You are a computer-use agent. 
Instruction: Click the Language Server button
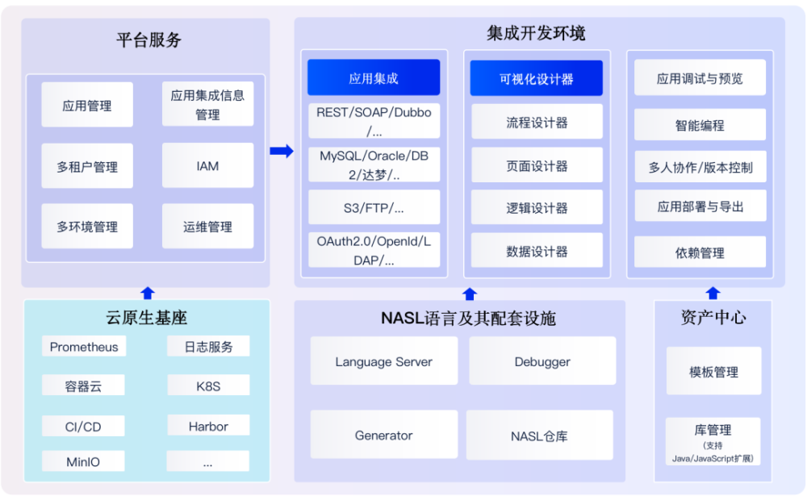pos(384,361)
